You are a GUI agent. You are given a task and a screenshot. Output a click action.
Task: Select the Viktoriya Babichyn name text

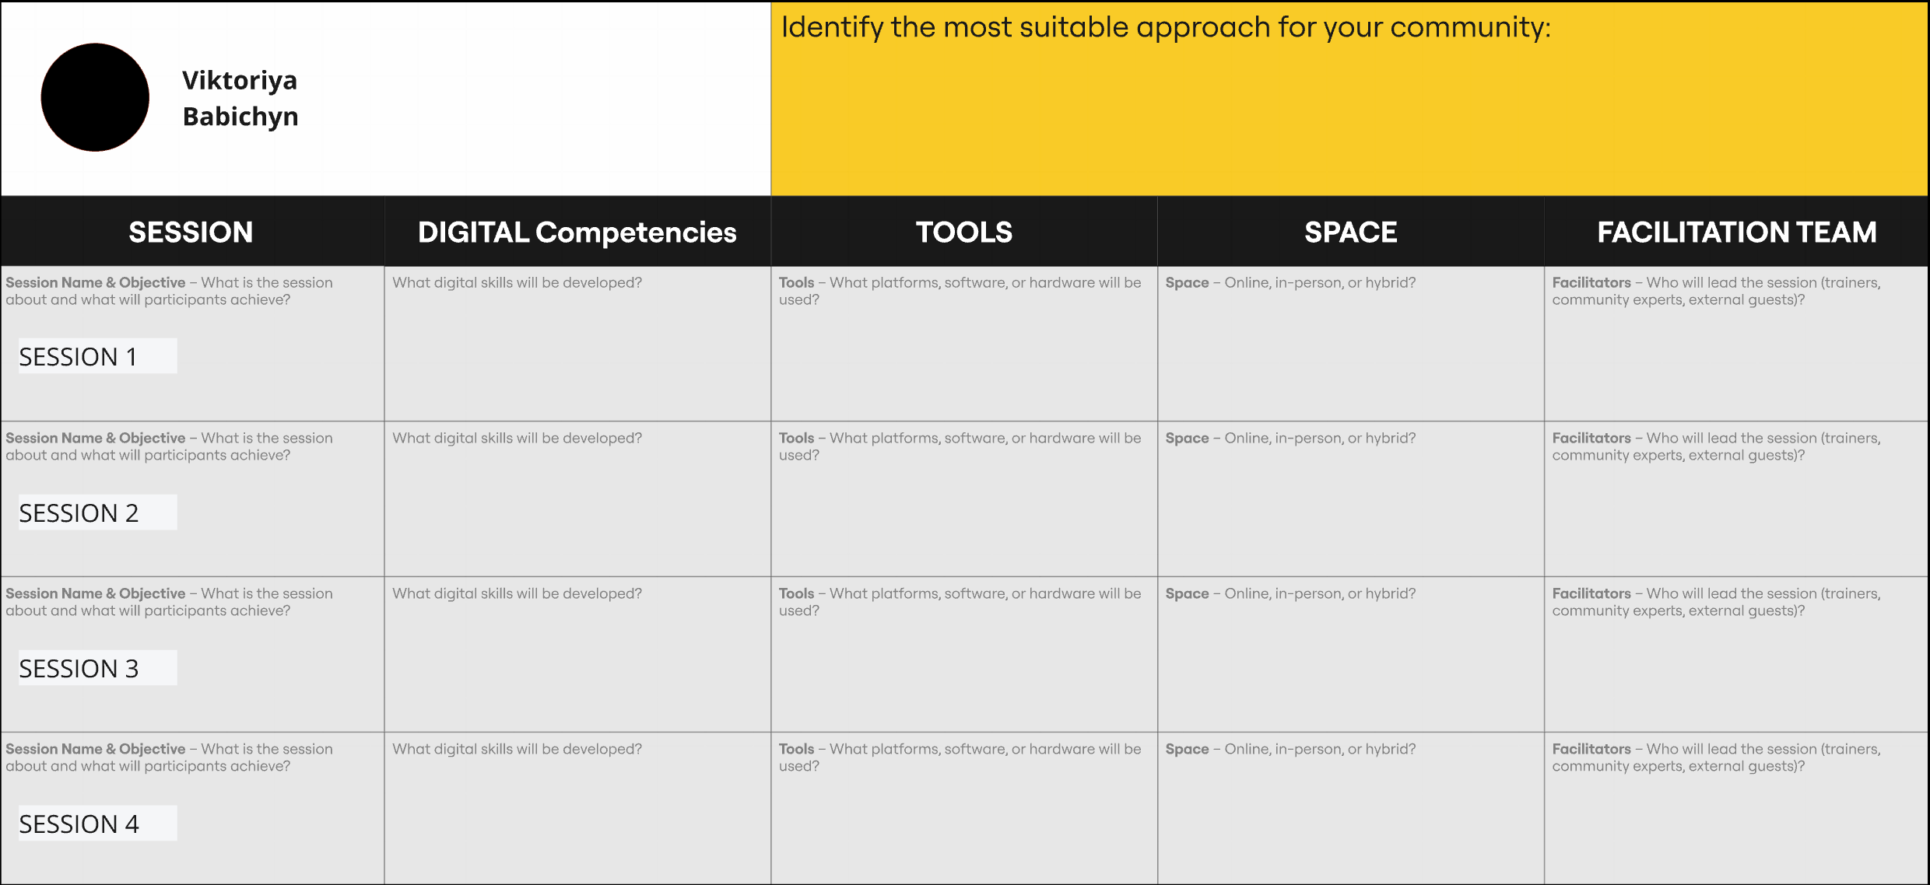(x=240, y=98)
